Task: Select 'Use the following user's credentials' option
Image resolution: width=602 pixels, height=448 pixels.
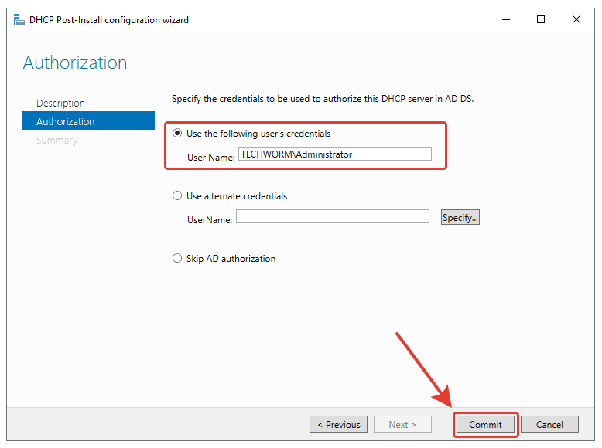Action: [177, 134]
